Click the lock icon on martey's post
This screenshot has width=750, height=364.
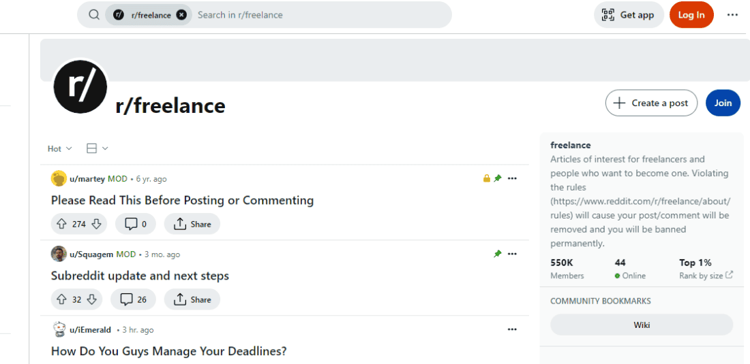coord(486,178)
